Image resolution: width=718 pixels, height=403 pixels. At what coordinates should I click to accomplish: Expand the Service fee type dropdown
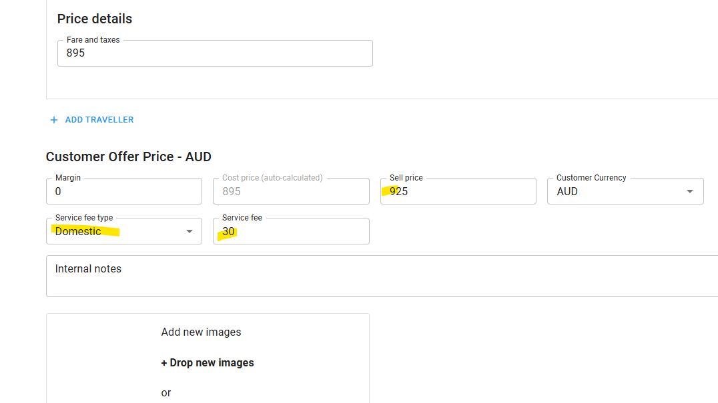pos(123,232)
